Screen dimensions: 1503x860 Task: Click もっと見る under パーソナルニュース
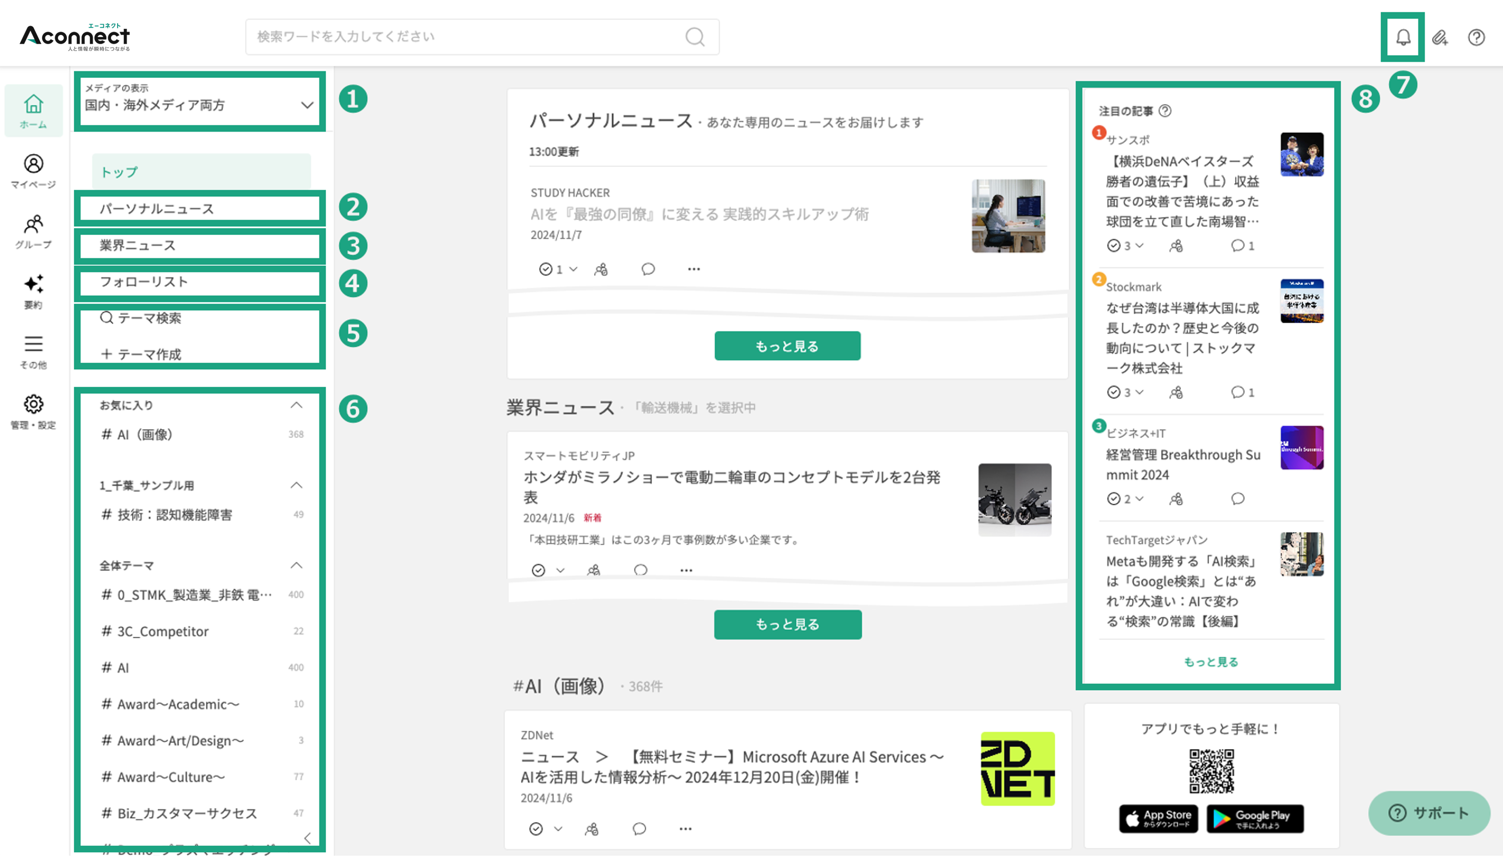pyautogui.click(x=787, y=346)
